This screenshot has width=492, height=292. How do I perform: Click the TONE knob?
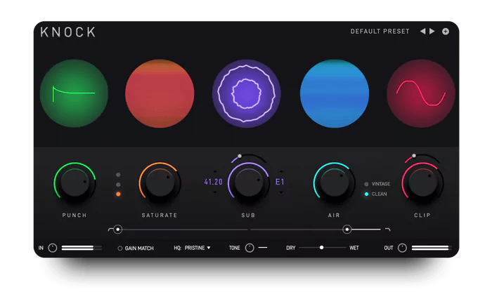pos(250,248)
